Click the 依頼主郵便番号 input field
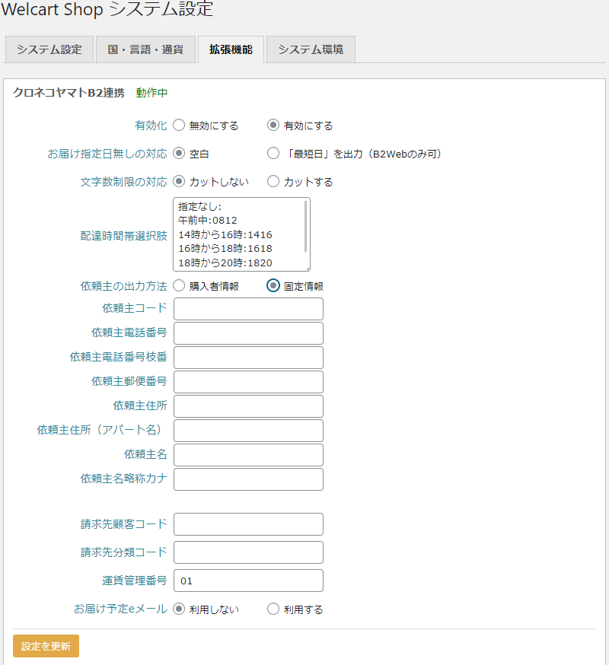Viewport: 609px width, 665px height. coord(248,382)
